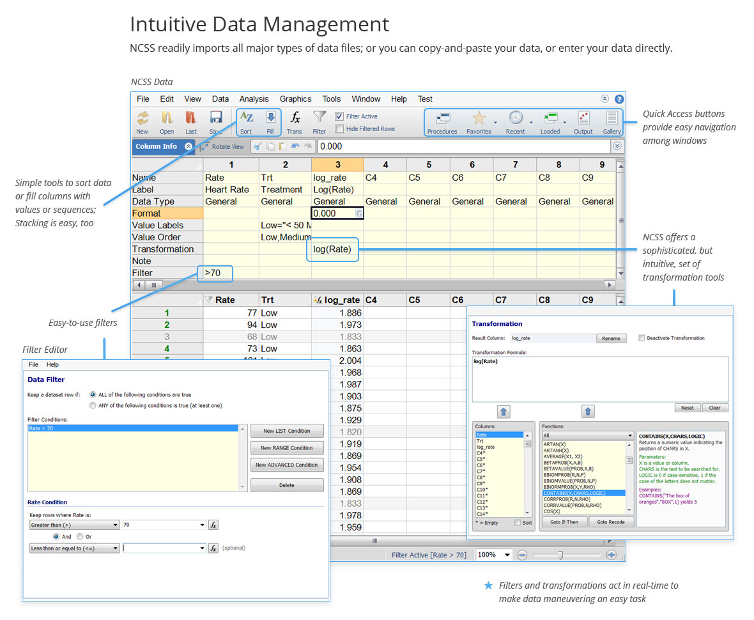Image resolution: width=754 pixels, height=620 pixels.
Task: Open the Analysis menu
Action: [x=254, y=99]
